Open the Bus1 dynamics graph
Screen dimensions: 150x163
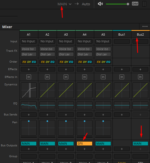click(x=122, y=90)
